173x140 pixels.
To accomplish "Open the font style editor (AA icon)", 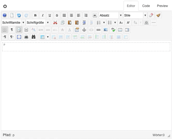I will [x=34, y=30].
